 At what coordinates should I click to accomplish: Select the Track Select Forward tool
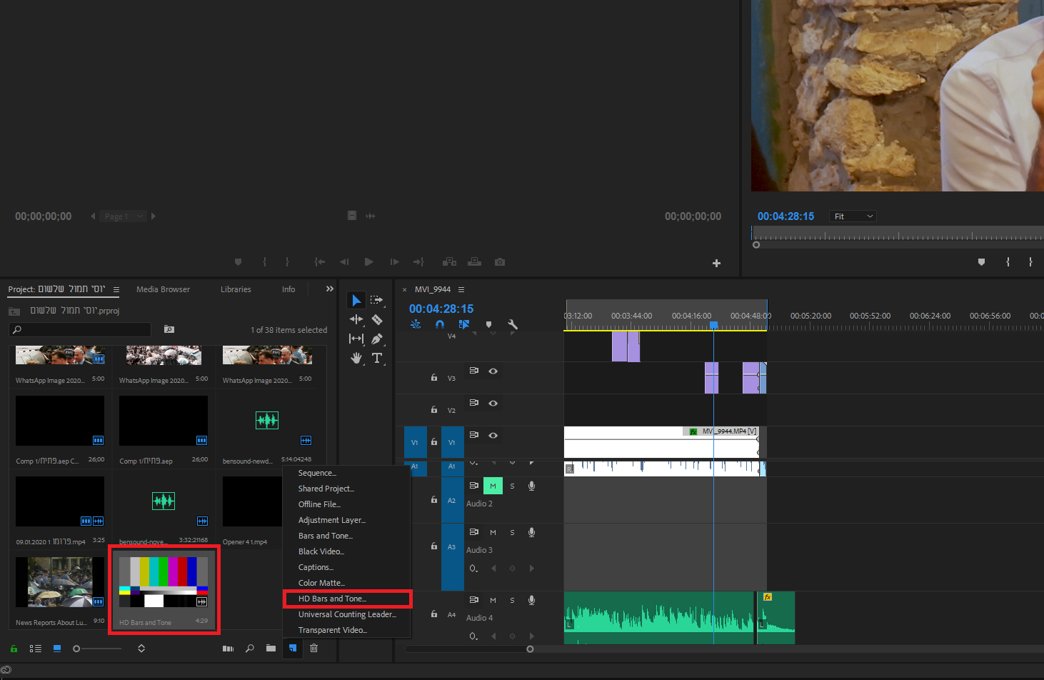377,300
